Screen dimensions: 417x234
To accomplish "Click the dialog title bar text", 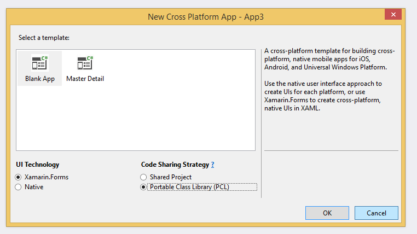I will click(x=206, y=17).
